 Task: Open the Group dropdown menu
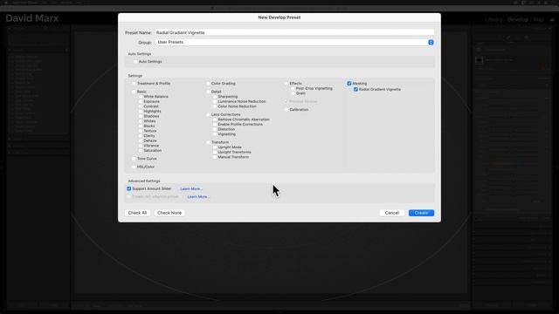coord(294,42)
